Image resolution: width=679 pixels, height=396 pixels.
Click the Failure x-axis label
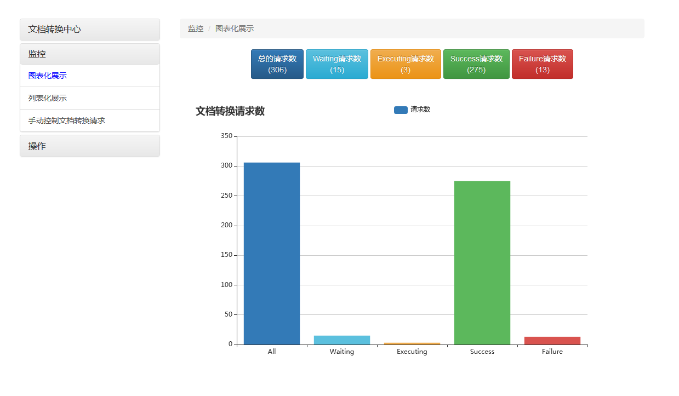[552, 352]
